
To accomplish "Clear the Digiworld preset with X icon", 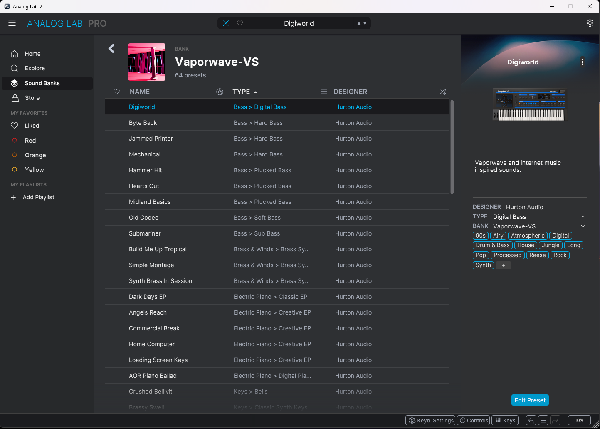I will 226,23.
